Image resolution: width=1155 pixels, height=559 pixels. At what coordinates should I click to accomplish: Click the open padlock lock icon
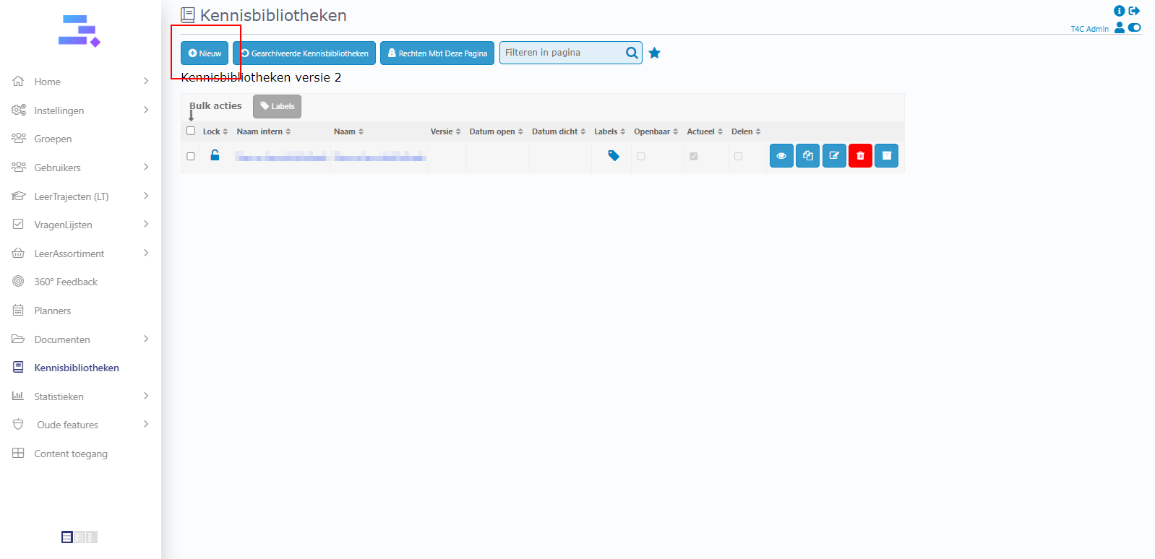click(x=215, y=155)
